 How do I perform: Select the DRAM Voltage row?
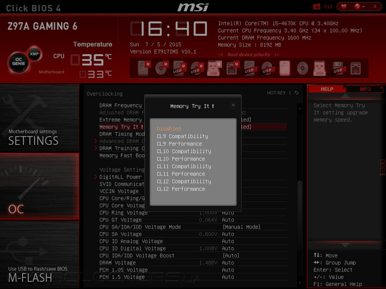(x=193, y=263)
